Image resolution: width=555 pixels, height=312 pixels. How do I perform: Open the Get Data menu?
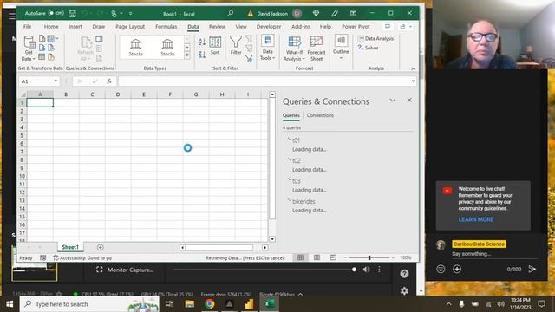(x=29, y=49)
